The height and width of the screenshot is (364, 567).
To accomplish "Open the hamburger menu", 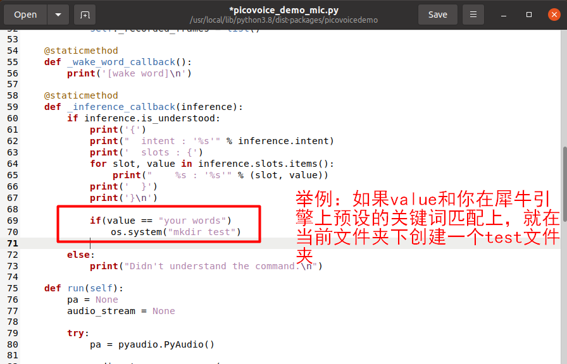I will tap(473, 15).
